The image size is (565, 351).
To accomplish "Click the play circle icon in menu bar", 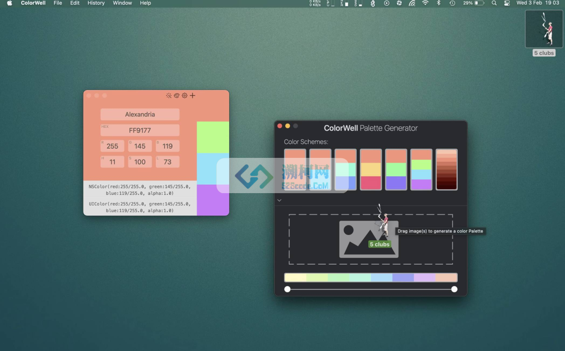I will tap(387, 3).
